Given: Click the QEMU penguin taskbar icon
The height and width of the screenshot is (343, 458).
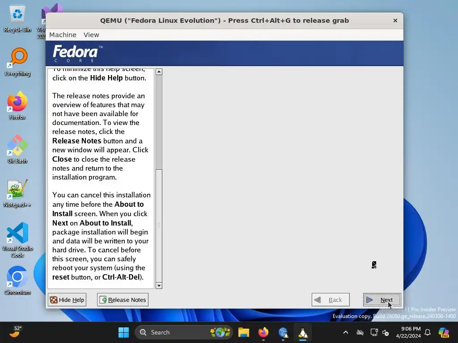Looking at the screenshot, I should tap(303, 332).
